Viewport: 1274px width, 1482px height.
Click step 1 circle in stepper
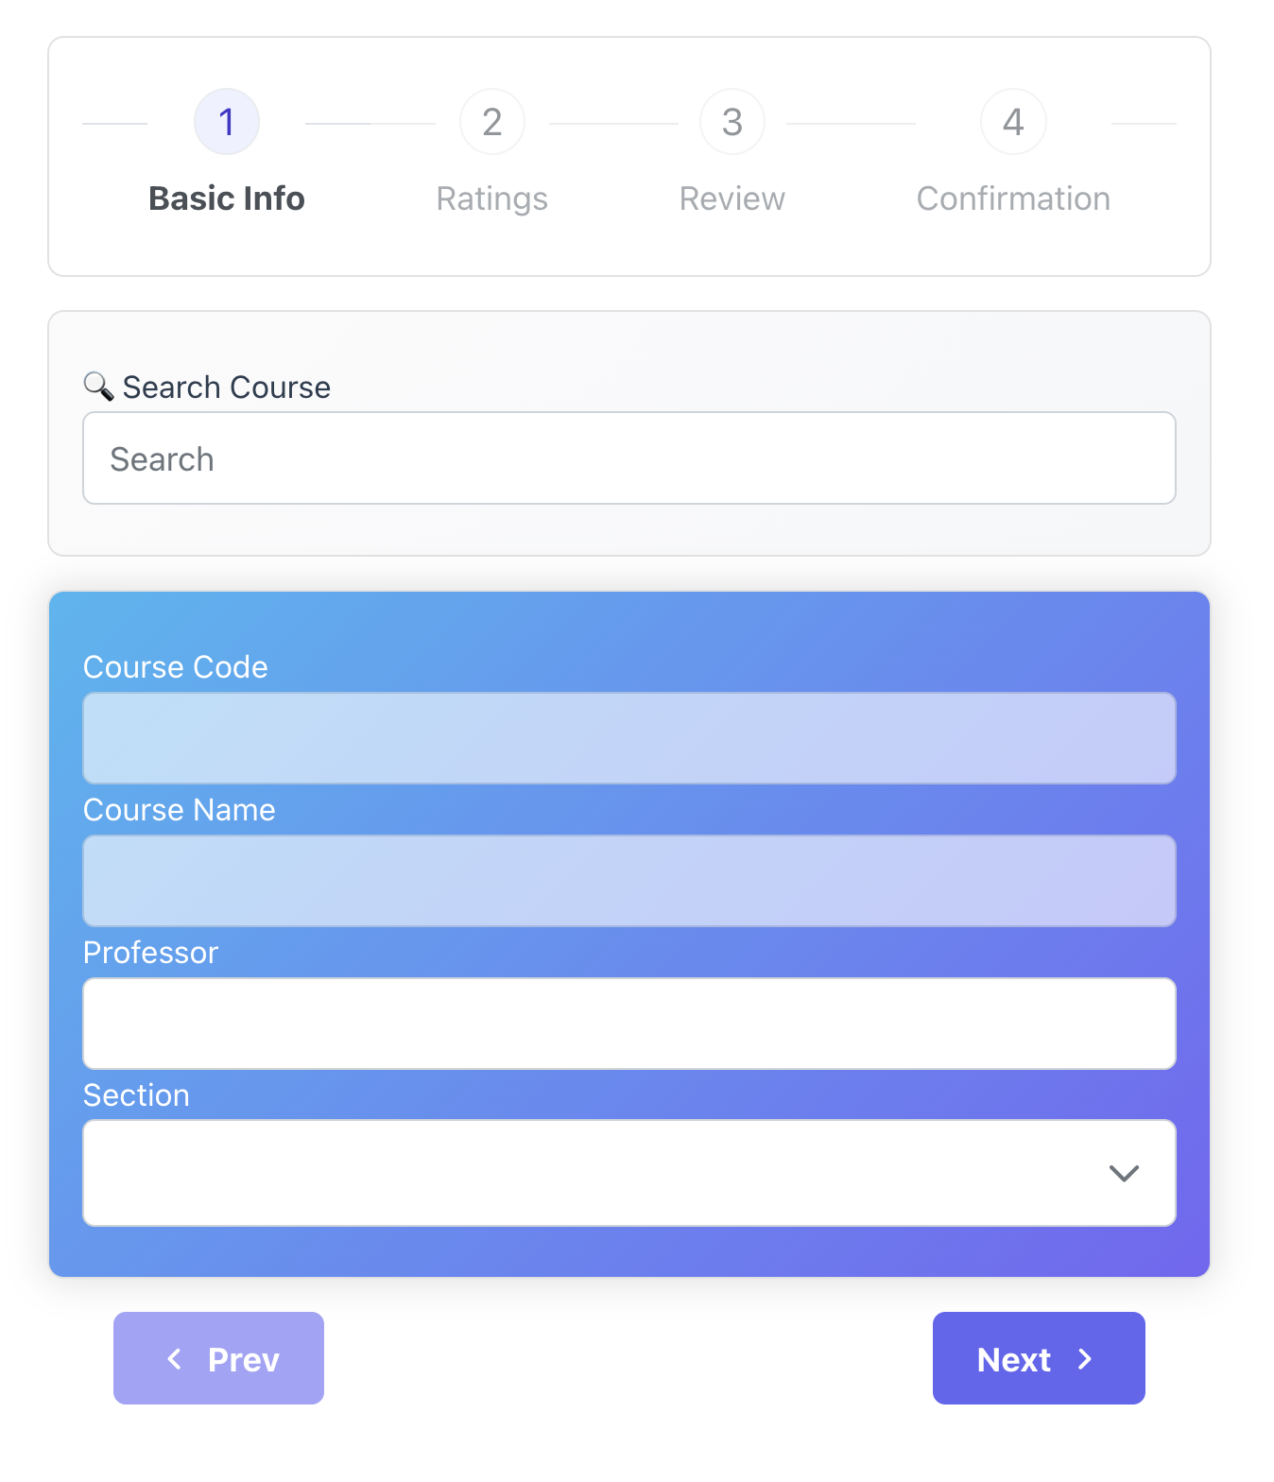pyautogui.click(x=227, y=122)
